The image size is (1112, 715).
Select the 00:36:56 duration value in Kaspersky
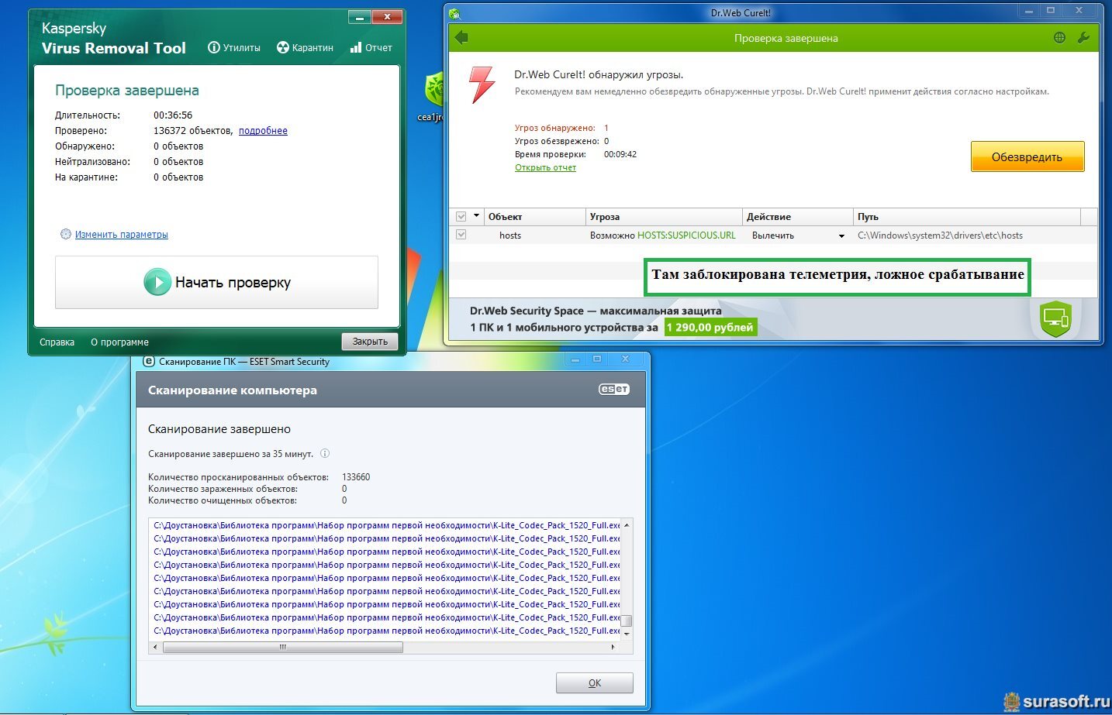coord(173,115)
